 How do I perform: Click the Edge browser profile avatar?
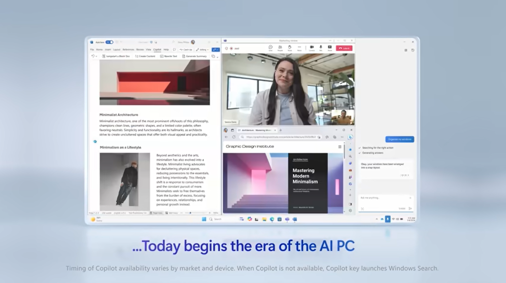(226, 130)
